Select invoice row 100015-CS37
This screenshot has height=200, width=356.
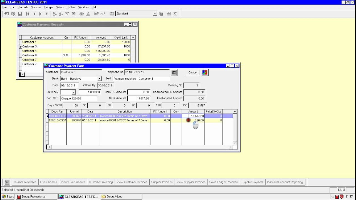pos(139,121)
